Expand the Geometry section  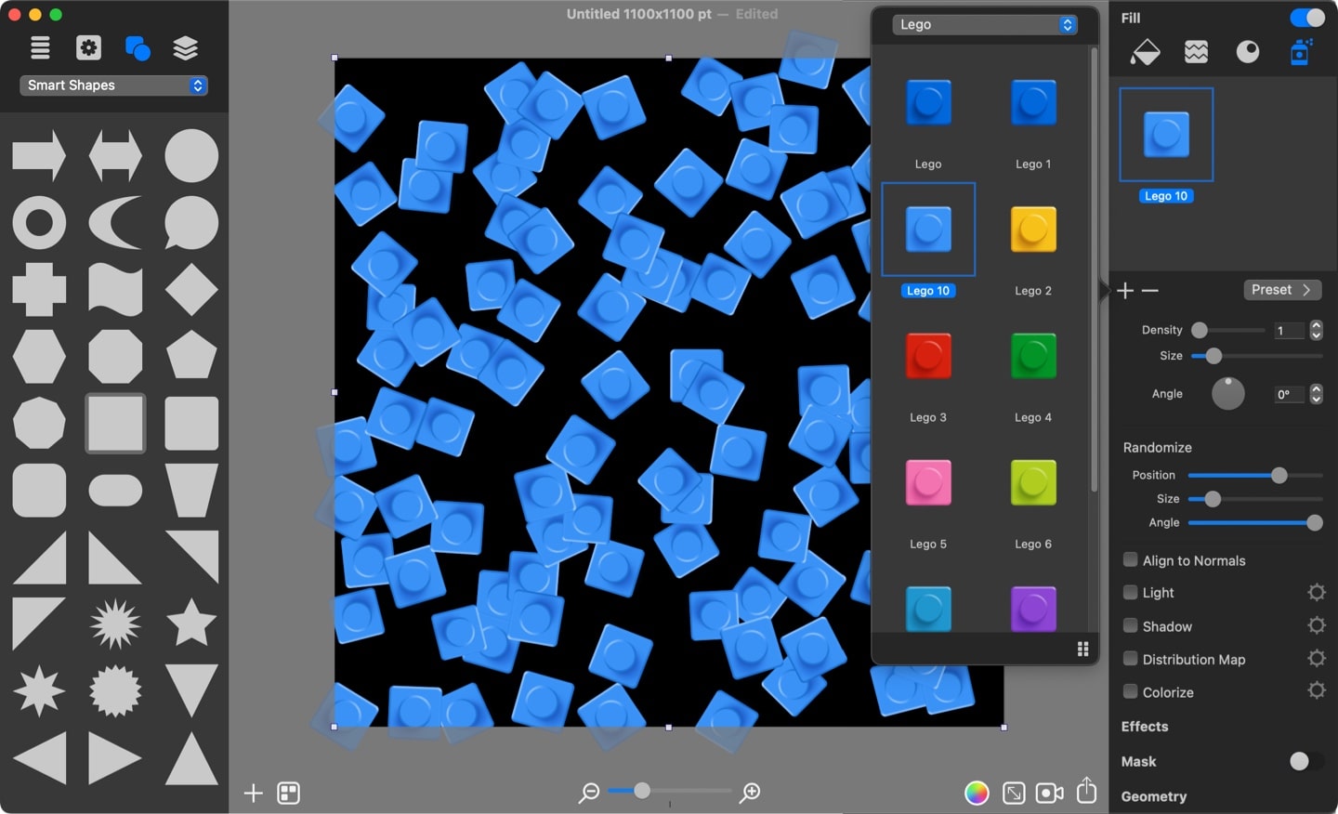(1154, 796)
